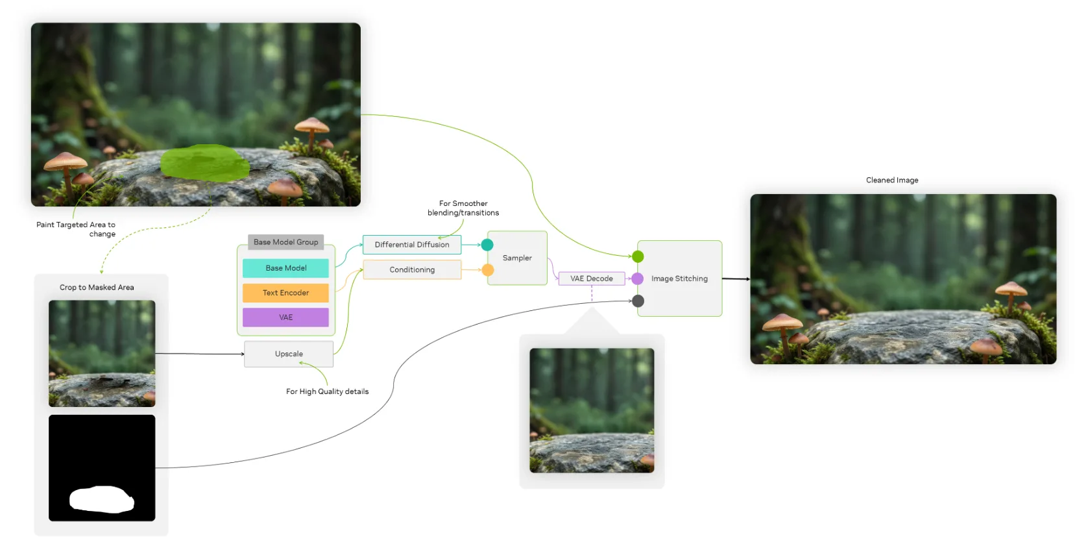Viewport: 1075px width, 557px height.
Task: Click the dark gray input port on Image Stitching
Action: click(x=638, y=301)
